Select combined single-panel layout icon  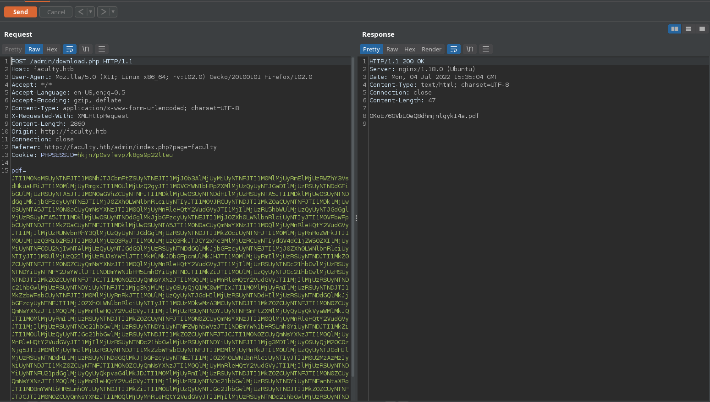[702, 29]
